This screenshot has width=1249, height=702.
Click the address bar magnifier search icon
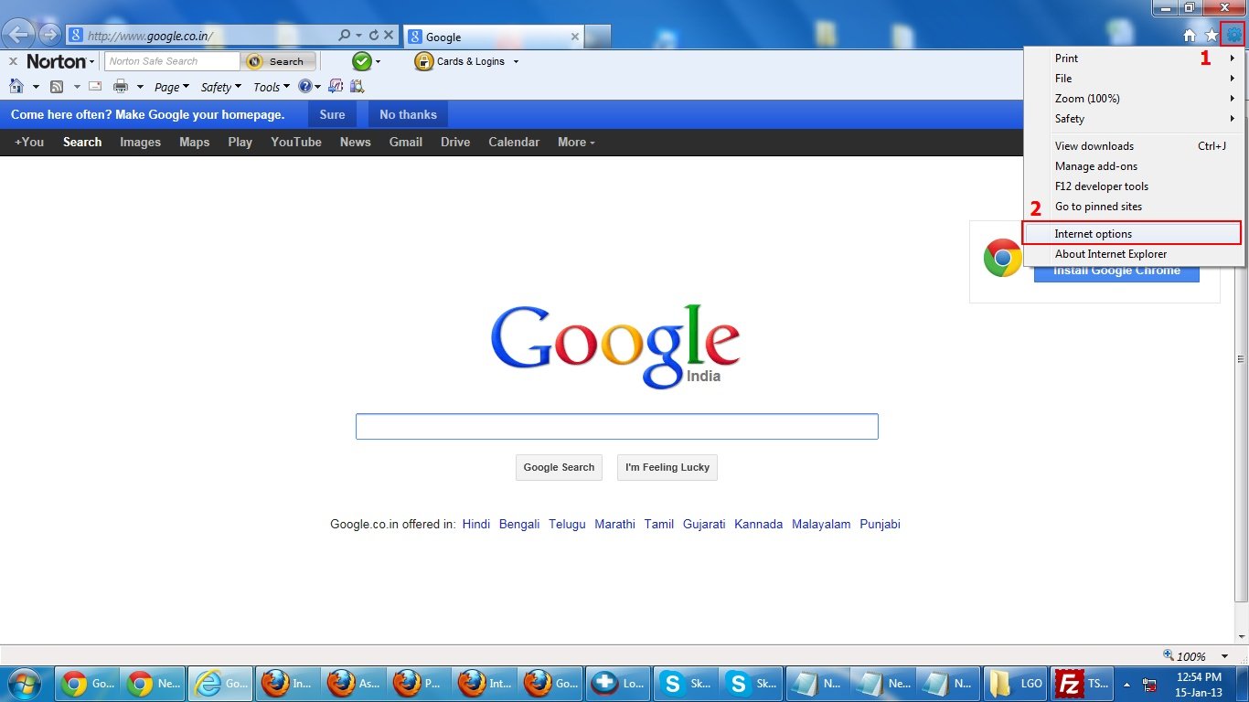(344, 36)
